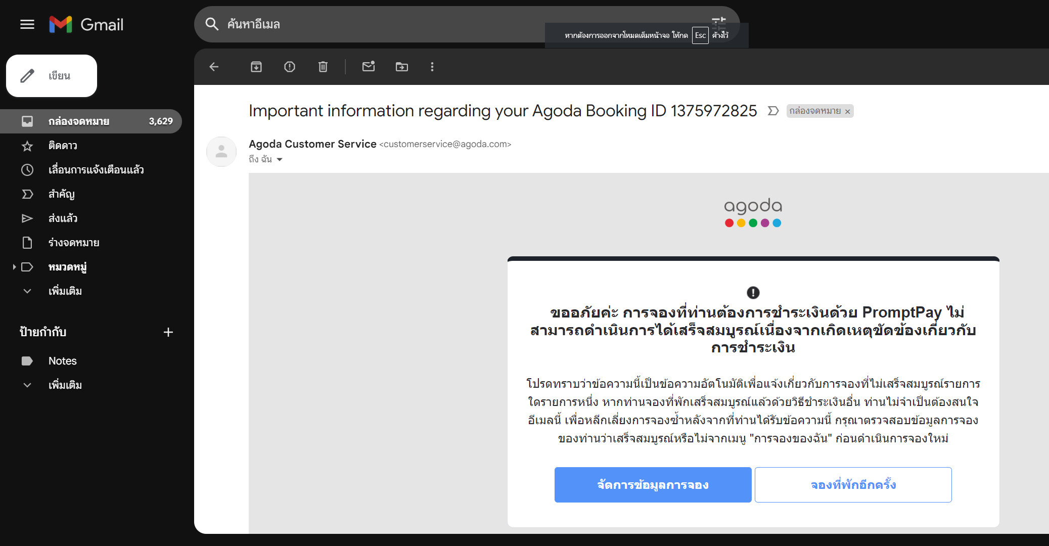The image size is (1049, 546).
Task: Toggle the importance marker beside subject
Action: (773, 111)
